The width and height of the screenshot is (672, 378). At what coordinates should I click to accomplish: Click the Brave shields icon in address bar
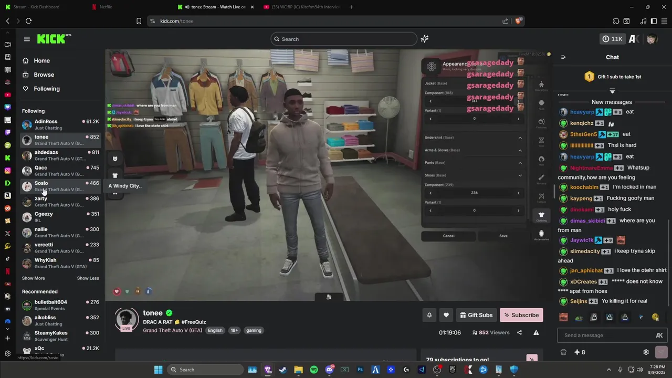click(x=518, y=21)
